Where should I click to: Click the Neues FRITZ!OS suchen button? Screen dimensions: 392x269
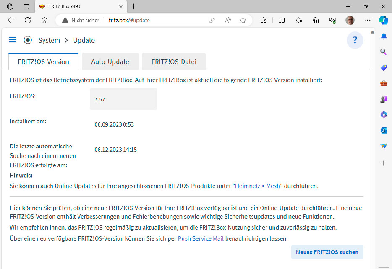327,252
